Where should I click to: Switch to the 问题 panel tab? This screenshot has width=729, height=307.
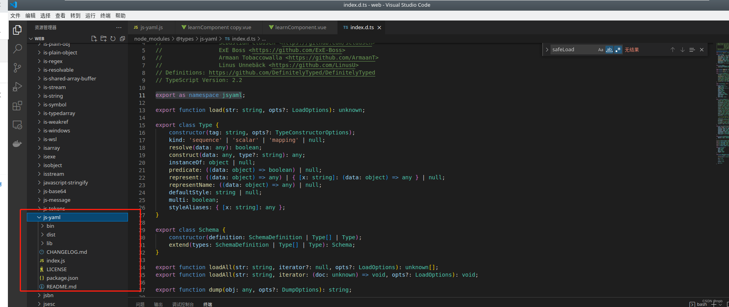(x=140, y=304)
